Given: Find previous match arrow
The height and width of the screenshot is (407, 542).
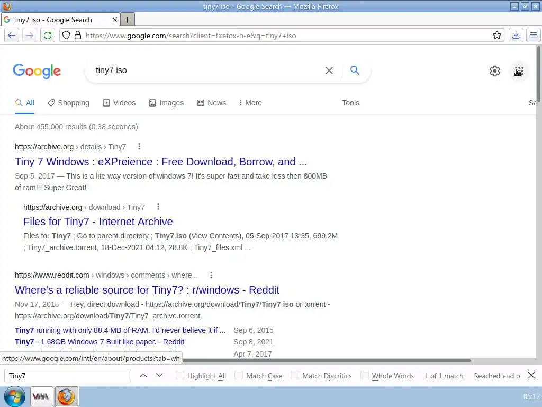Looking at the screenshot, I should point(143,376).
